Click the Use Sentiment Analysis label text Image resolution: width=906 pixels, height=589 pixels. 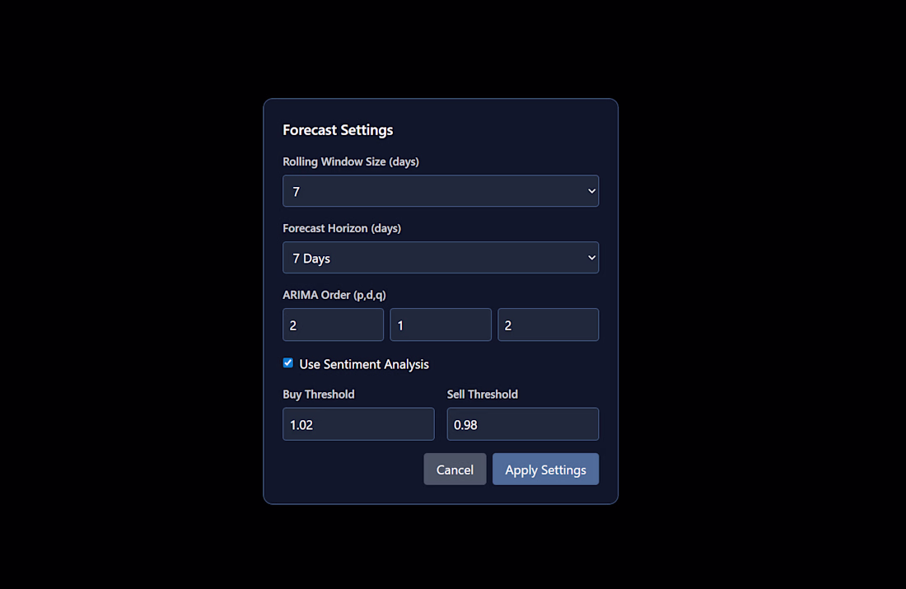click(364, 364)
